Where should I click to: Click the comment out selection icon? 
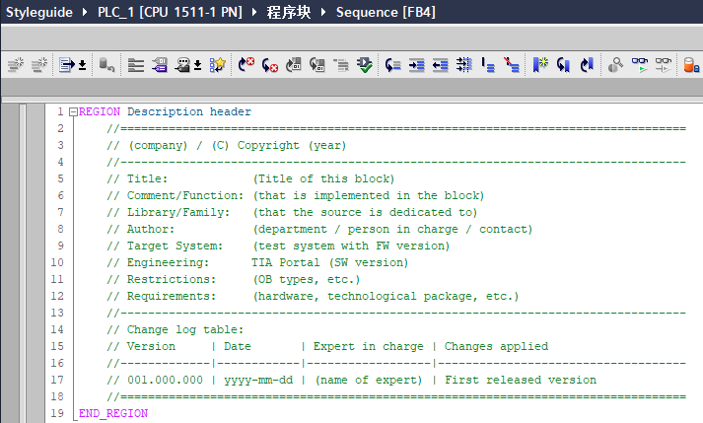tap(488, 65)
